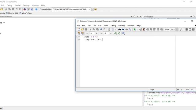Clear all breakpoints with the red X icon

tap(144, 29)
